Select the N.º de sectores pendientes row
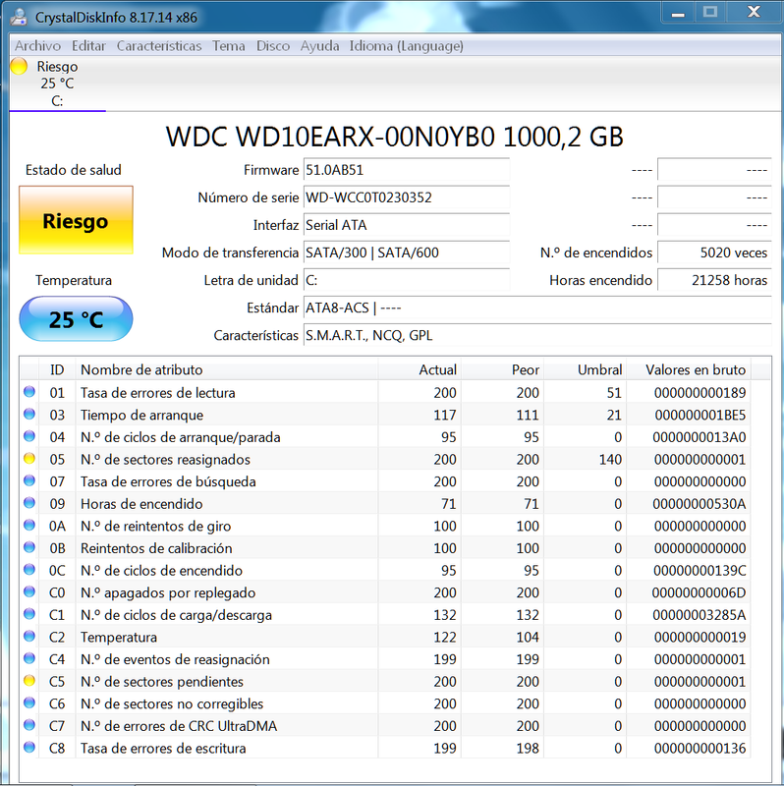The image size is (784, 786). point(385,681)
